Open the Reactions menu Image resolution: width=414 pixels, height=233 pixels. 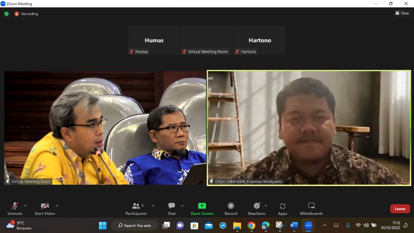257,209
